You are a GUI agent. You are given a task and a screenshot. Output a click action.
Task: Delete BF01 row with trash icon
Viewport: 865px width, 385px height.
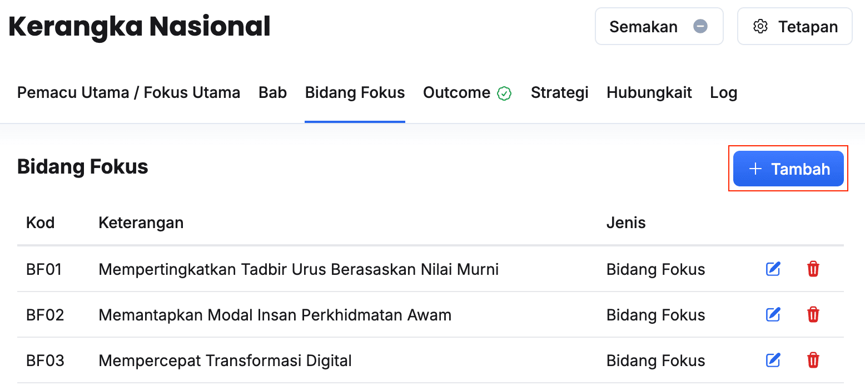coord(813,269)
